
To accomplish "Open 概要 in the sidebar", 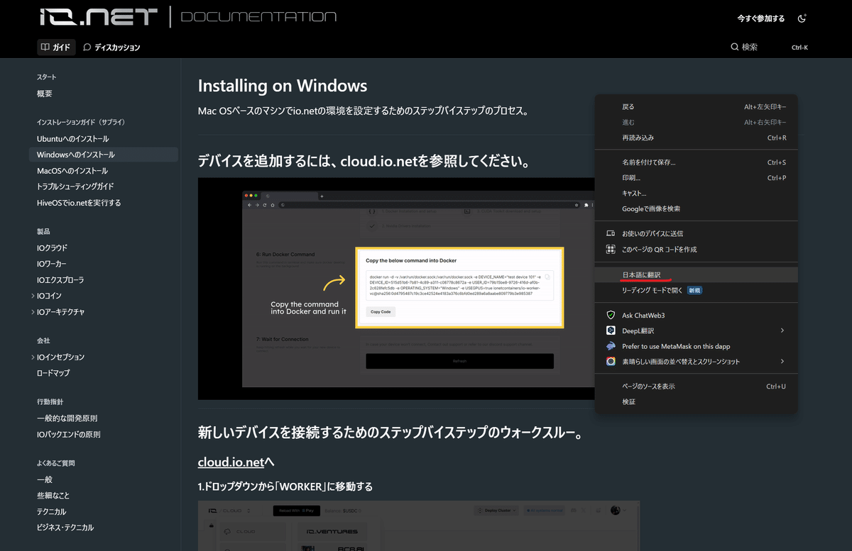I will 45,94.
